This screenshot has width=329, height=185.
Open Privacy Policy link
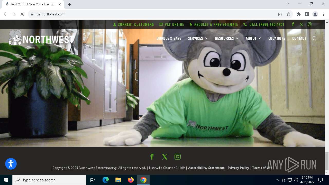pyautogui.click(x=238, y=168)
